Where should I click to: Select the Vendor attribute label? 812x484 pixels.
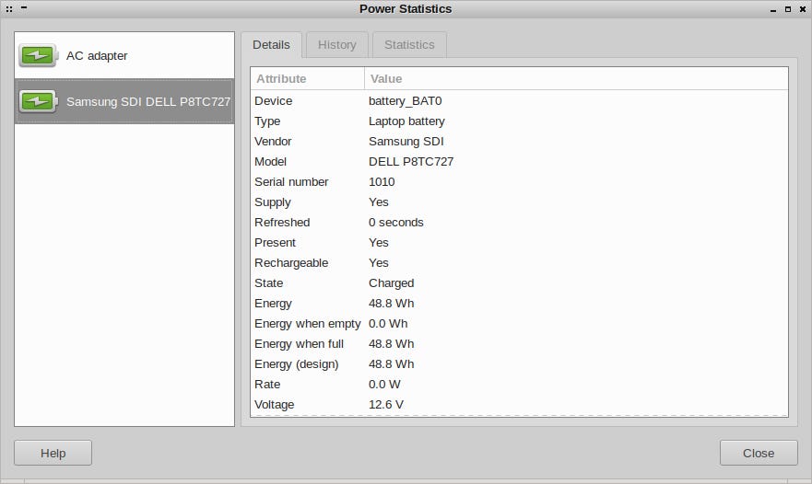pyautogui.click(x=273, y=141)
